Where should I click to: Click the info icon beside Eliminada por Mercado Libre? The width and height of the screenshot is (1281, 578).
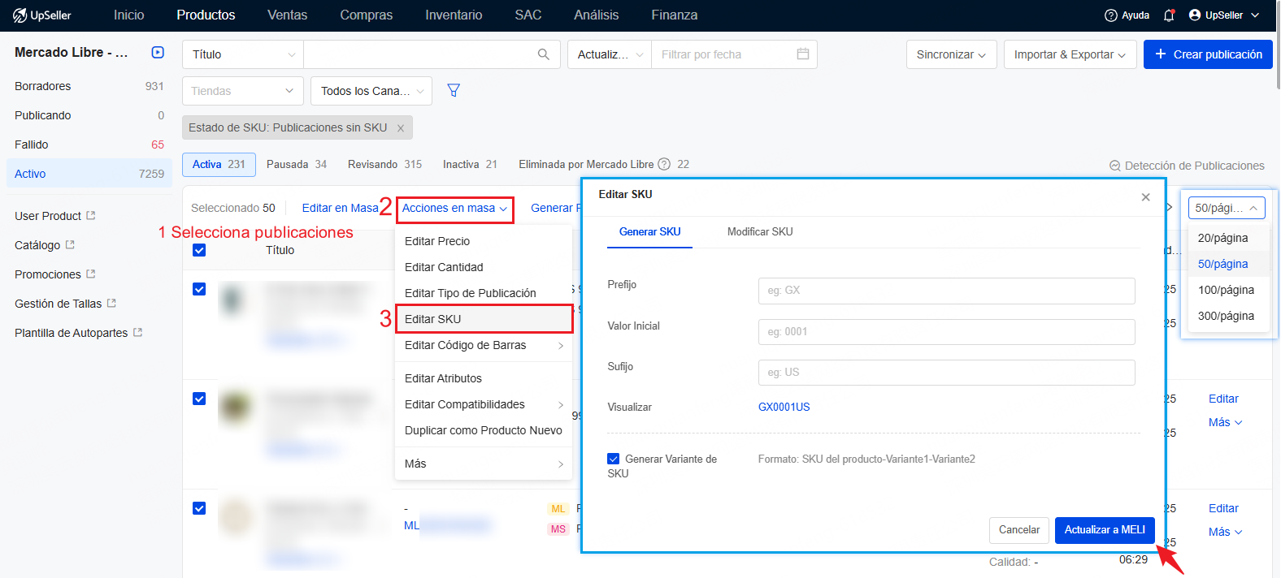(x=664, y=164)
